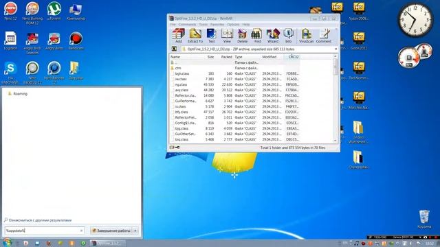Expand shutdown options arrow
The image size is (440, 247).
click(135, 231)
